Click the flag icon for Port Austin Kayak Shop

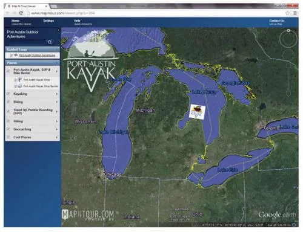20,80
